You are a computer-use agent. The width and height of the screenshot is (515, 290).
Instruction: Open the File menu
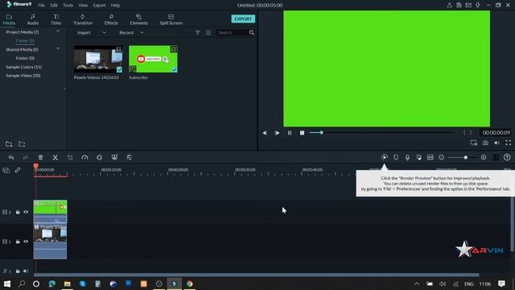41,6
